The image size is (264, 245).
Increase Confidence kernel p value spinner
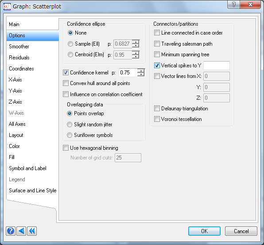click(x=141, y=71)
